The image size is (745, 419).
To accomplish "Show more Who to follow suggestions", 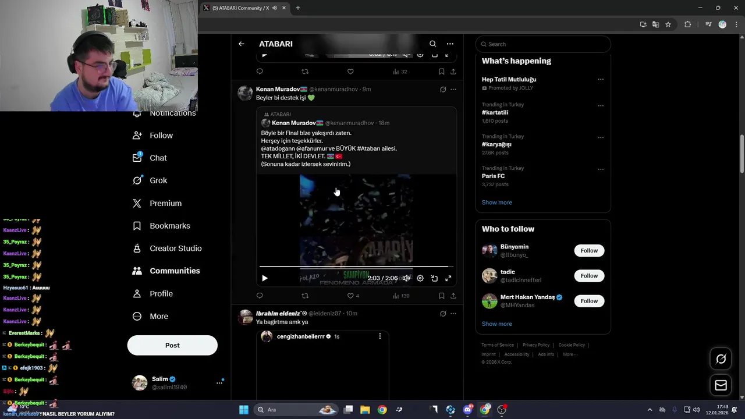I will (496, 324).
